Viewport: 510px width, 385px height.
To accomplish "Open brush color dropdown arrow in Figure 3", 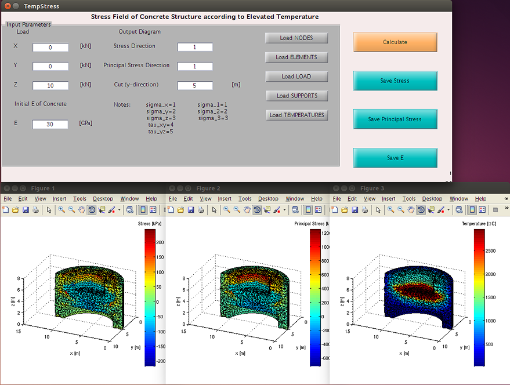I will 448,210.
